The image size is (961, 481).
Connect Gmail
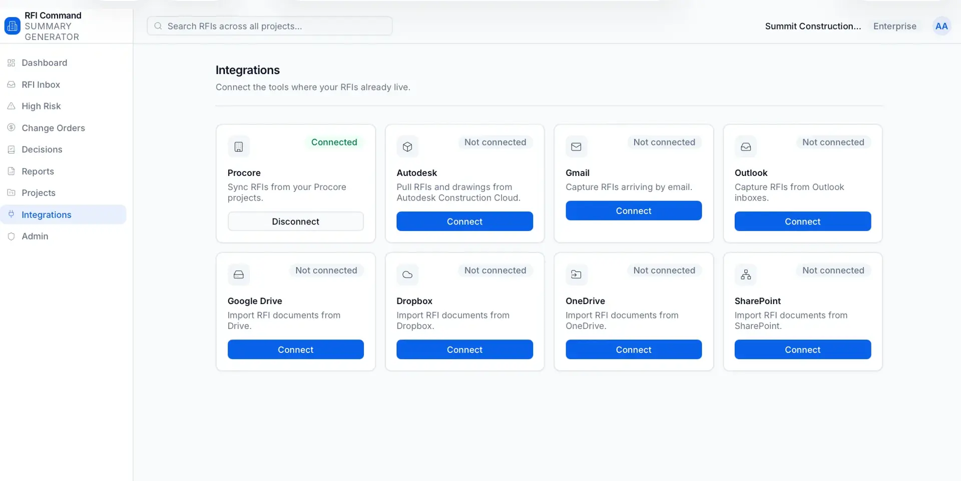click(x=634, y=210)
